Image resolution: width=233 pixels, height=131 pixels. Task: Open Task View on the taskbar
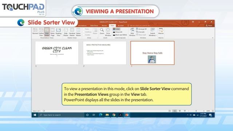[x=94, y=115]
